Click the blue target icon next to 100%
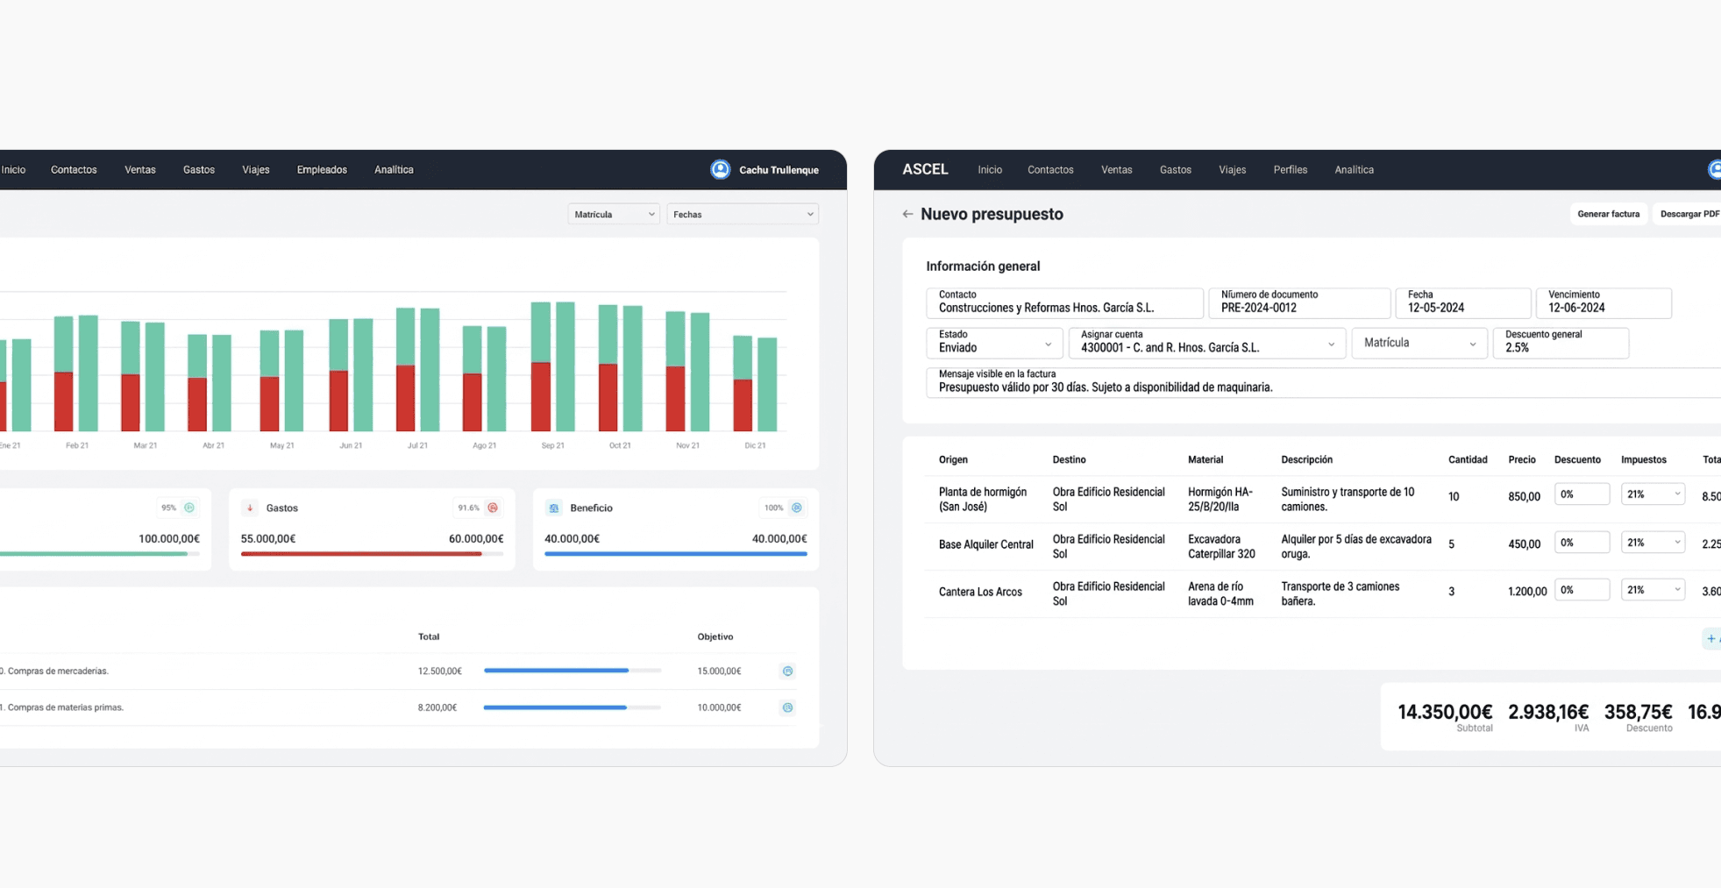Image resolution: width=1721 pixels, height=888 pixels. click(796, 508)
